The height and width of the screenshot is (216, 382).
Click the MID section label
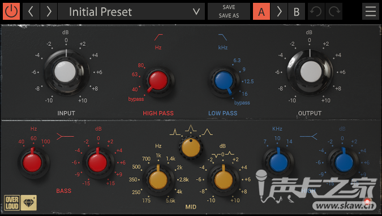[191, 207]
